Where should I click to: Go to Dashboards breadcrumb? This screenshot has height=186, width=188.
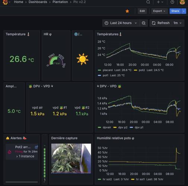[x=38, y=2]
